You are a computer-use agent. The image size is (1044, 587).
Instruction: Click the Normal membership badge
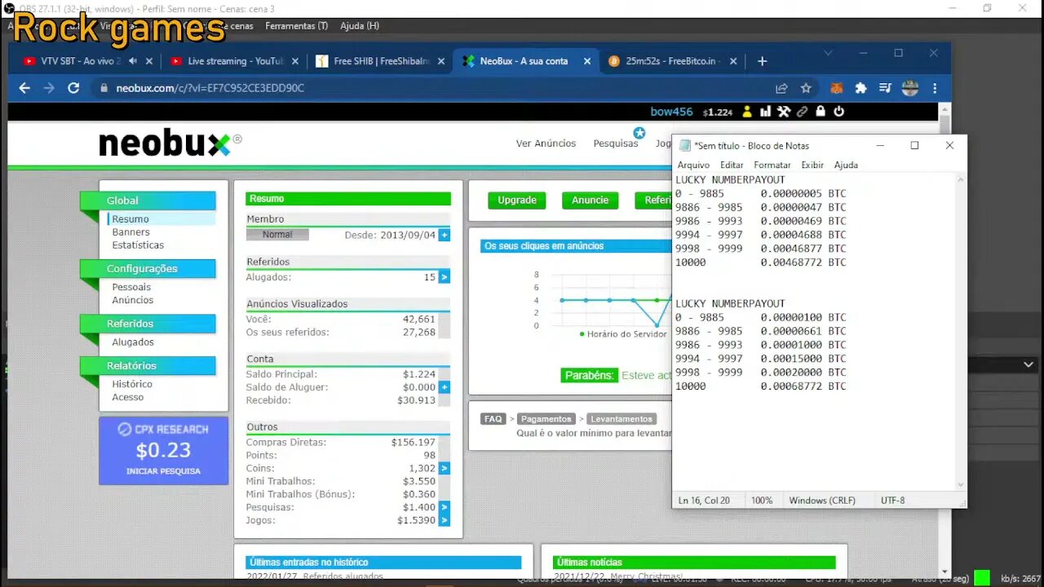(x=277, y=235)
